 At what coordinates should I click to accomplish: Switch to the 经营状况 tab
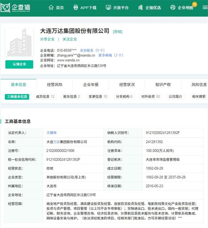pyautogui.click(x=127, y=85)
